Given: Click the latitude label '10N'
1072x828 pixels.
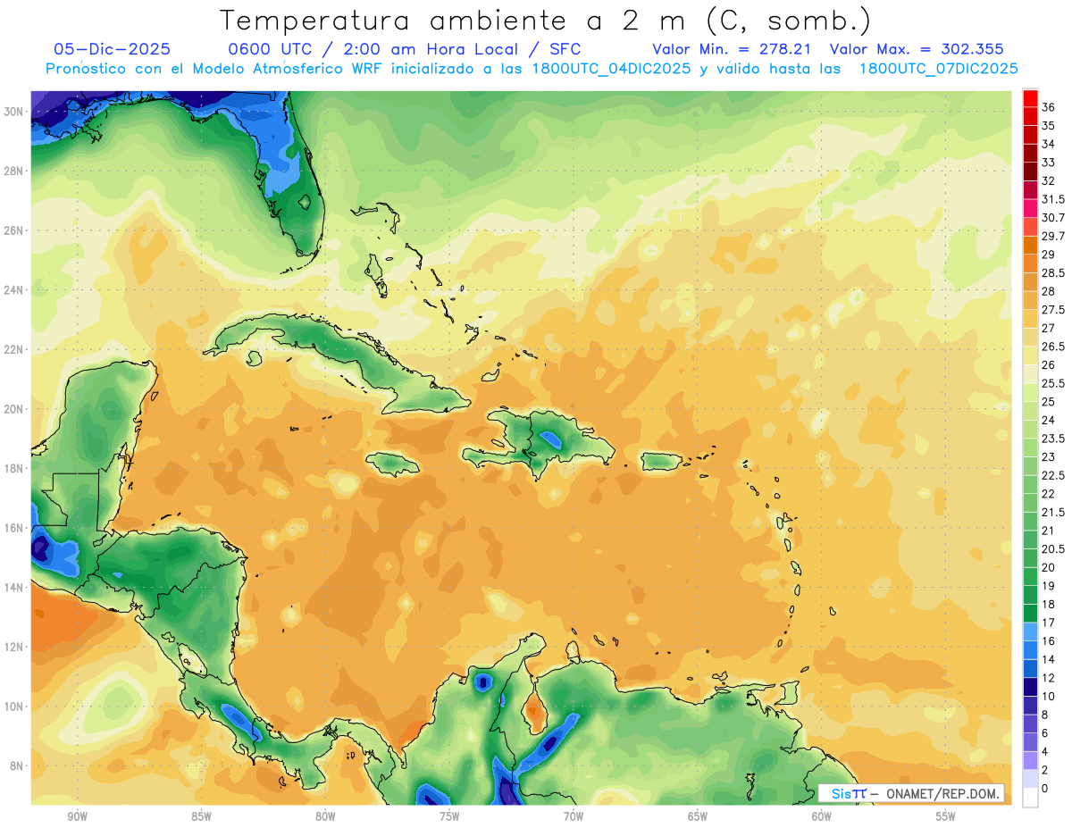Looking at the screenshot, I should (14, 707).
